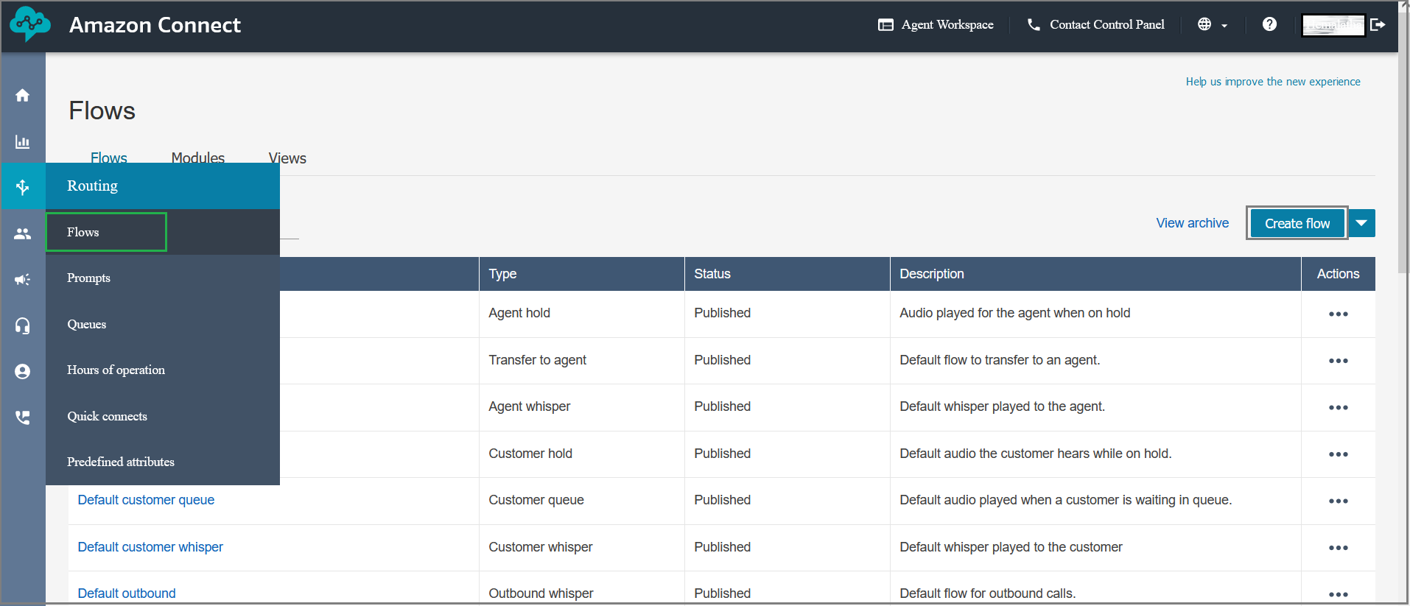
Task: Click the Create flow button
Action: [1297, 223]
